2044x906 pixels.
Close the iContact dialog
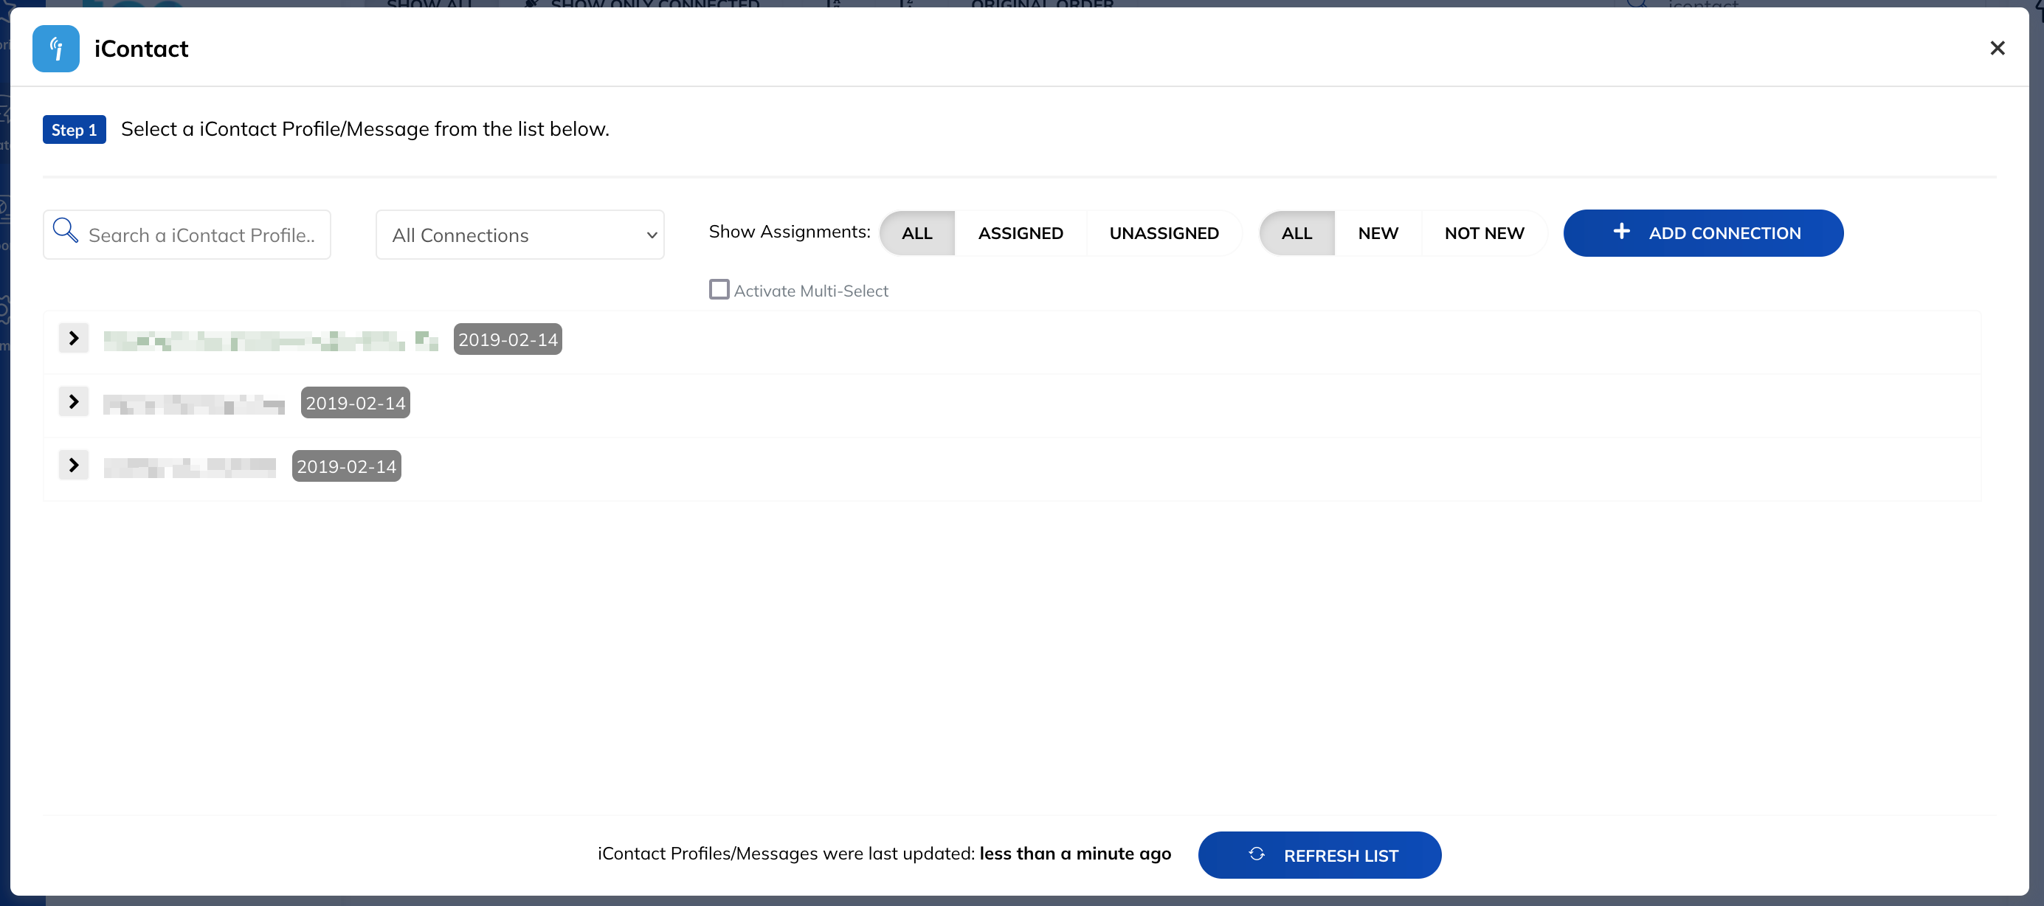click(1998, 49)
